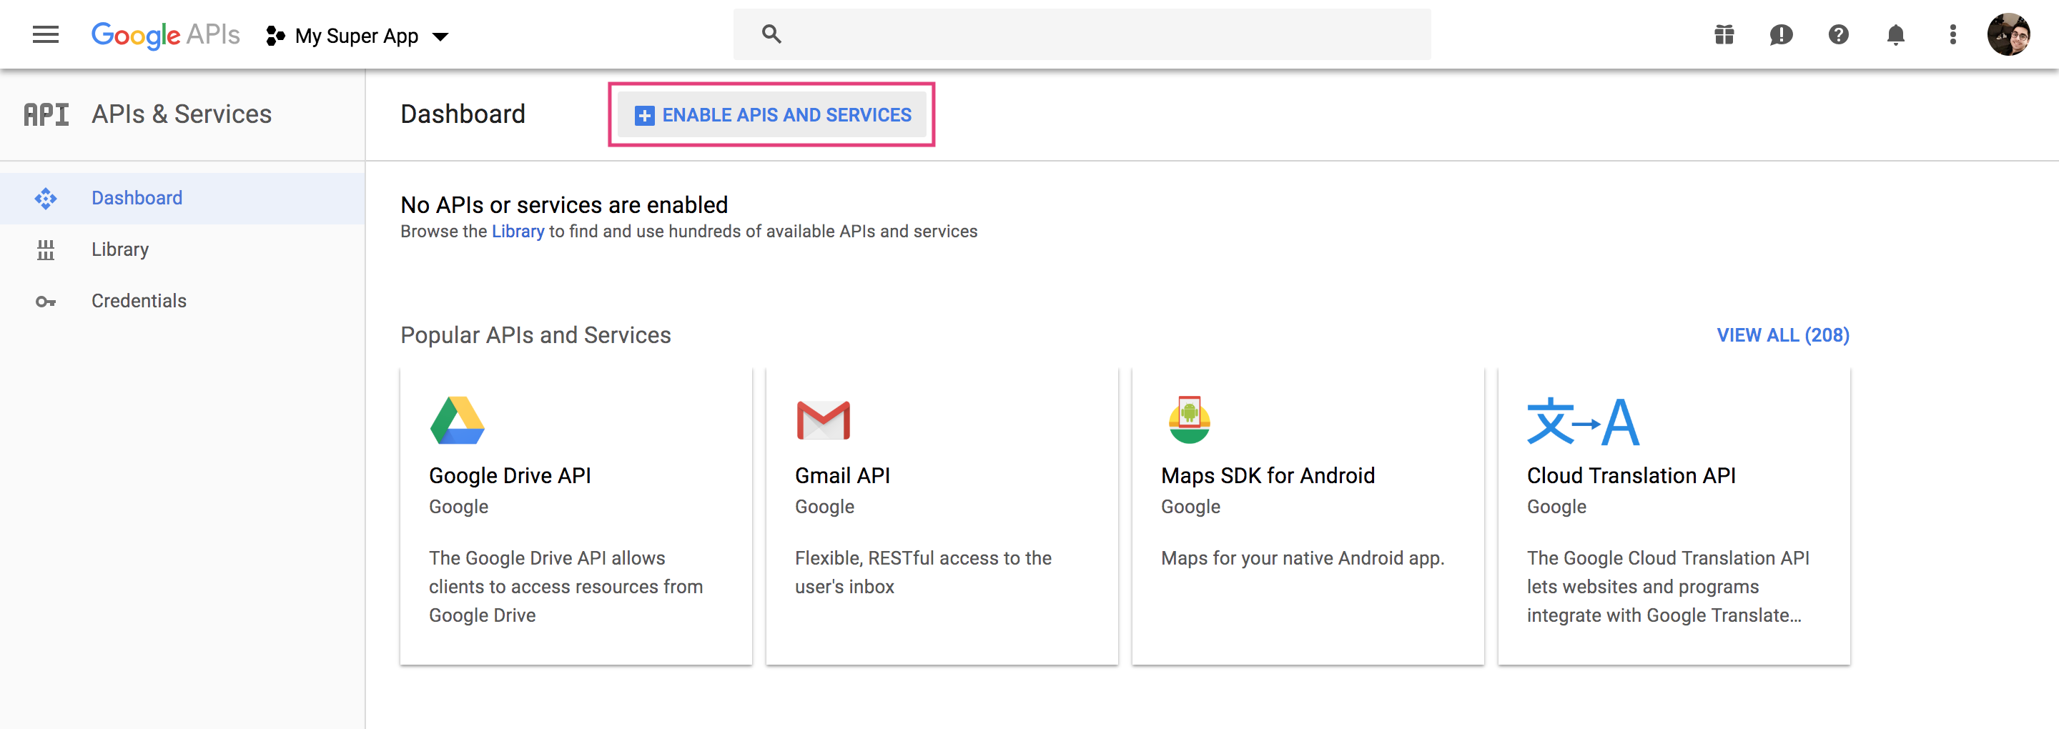Viewport: 2059px width, 729px height.
Task: Click 'Maps for your native Android app.' text
Action: coord(1303,558)
